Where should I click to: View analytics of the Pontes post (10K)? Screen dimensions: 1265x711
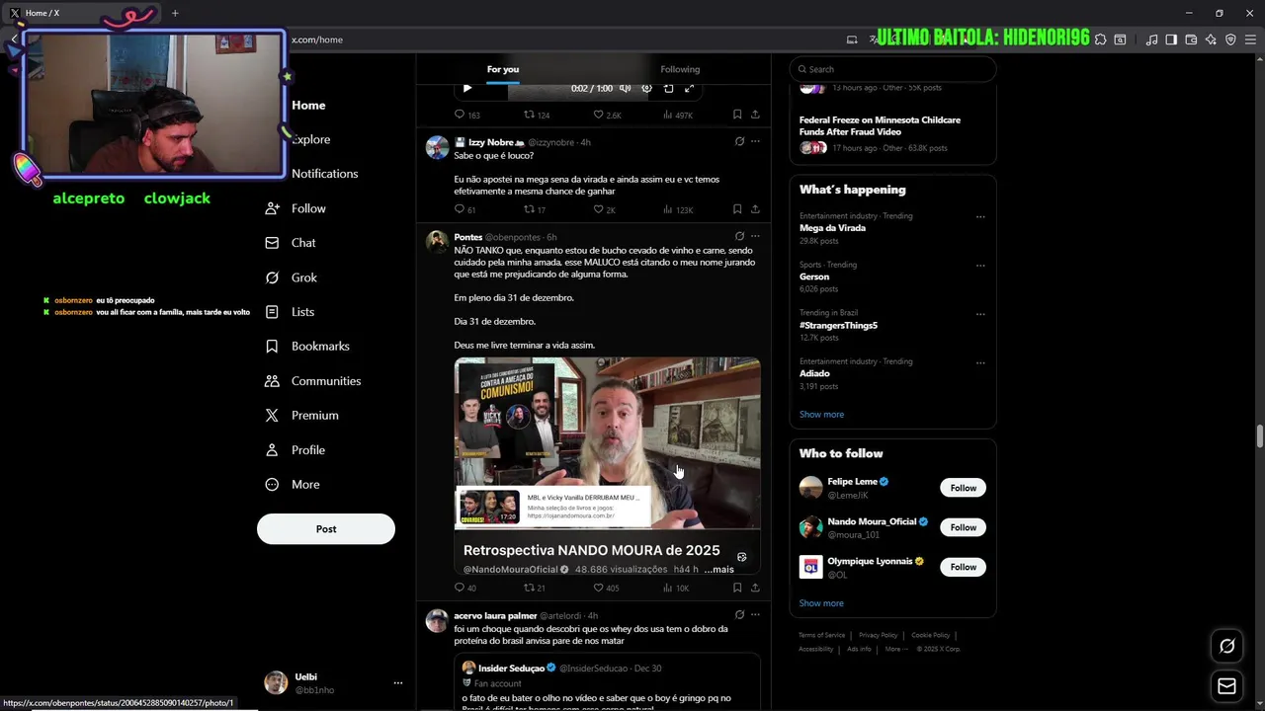tap(676, 588)
